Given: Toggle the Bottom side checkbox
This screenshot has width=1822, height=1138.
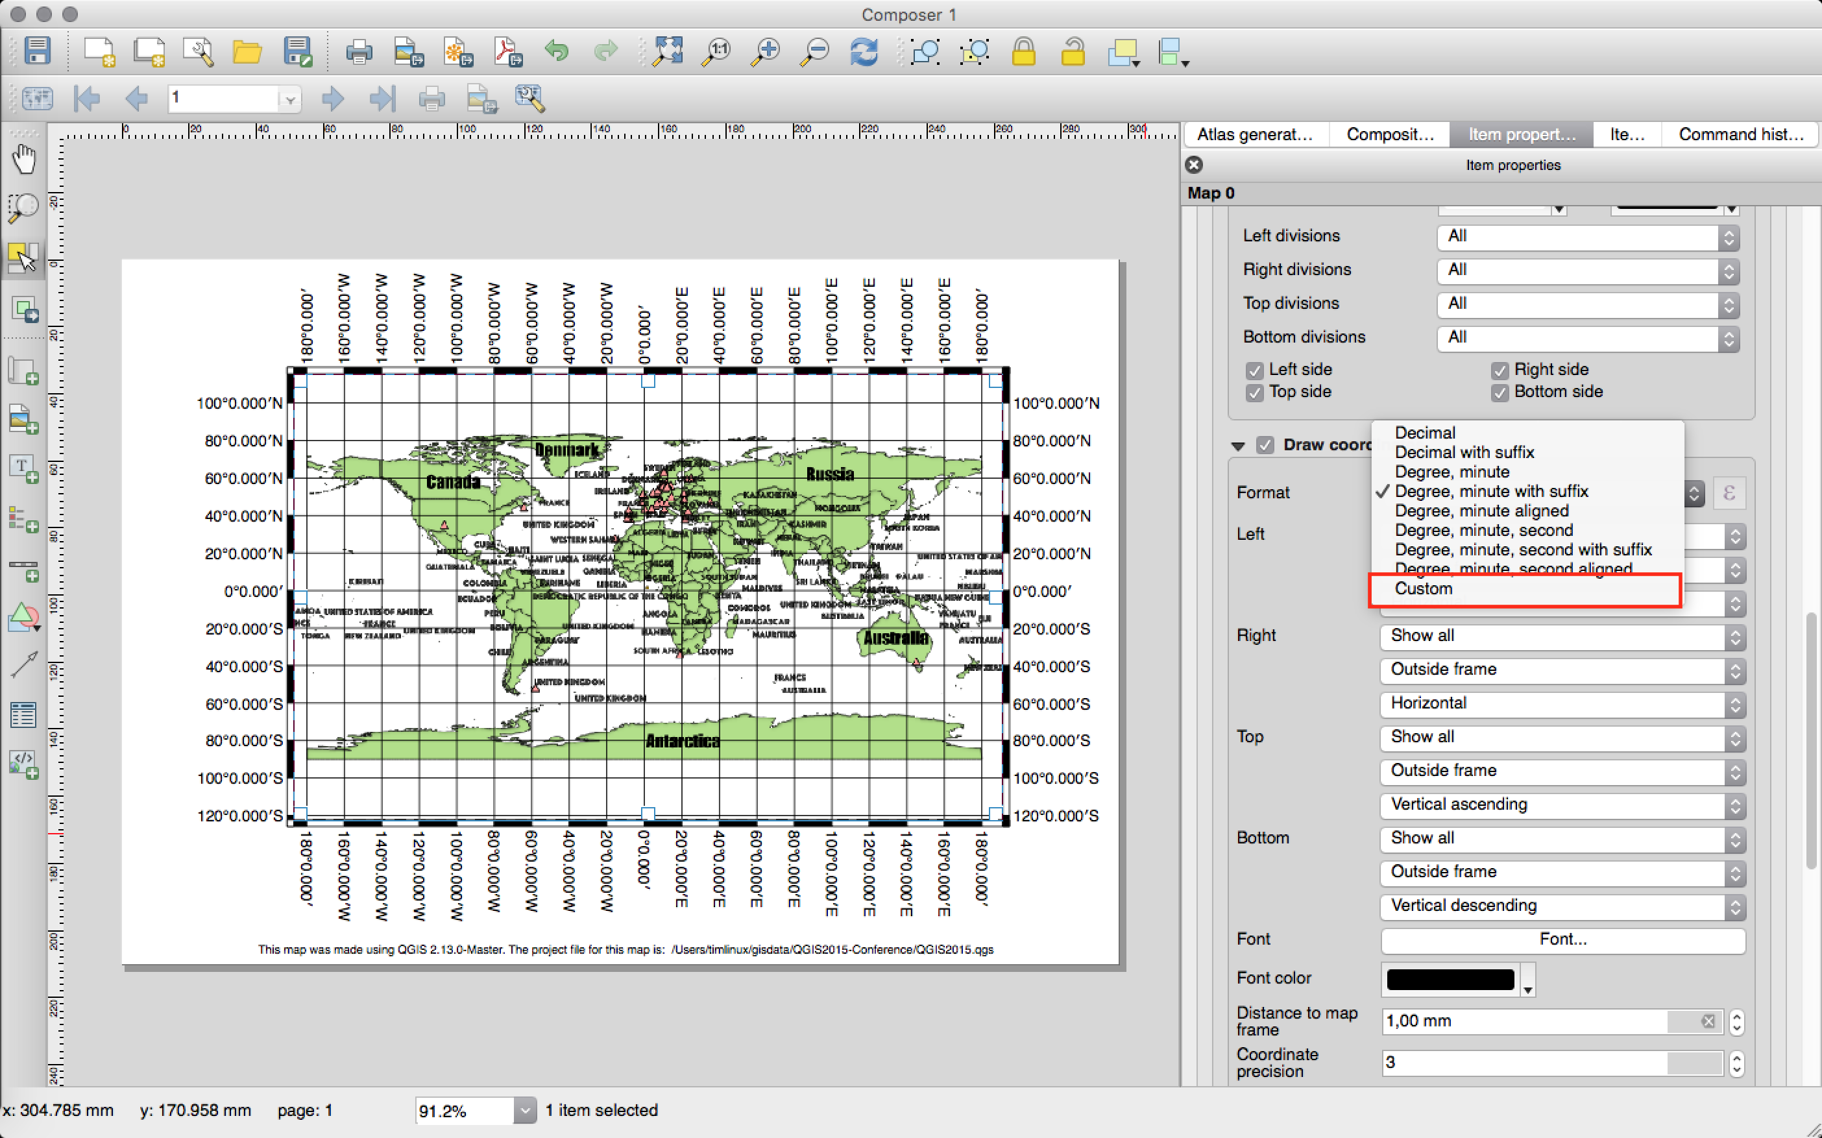Looking at the screenshot, I should coord(1499,393).
